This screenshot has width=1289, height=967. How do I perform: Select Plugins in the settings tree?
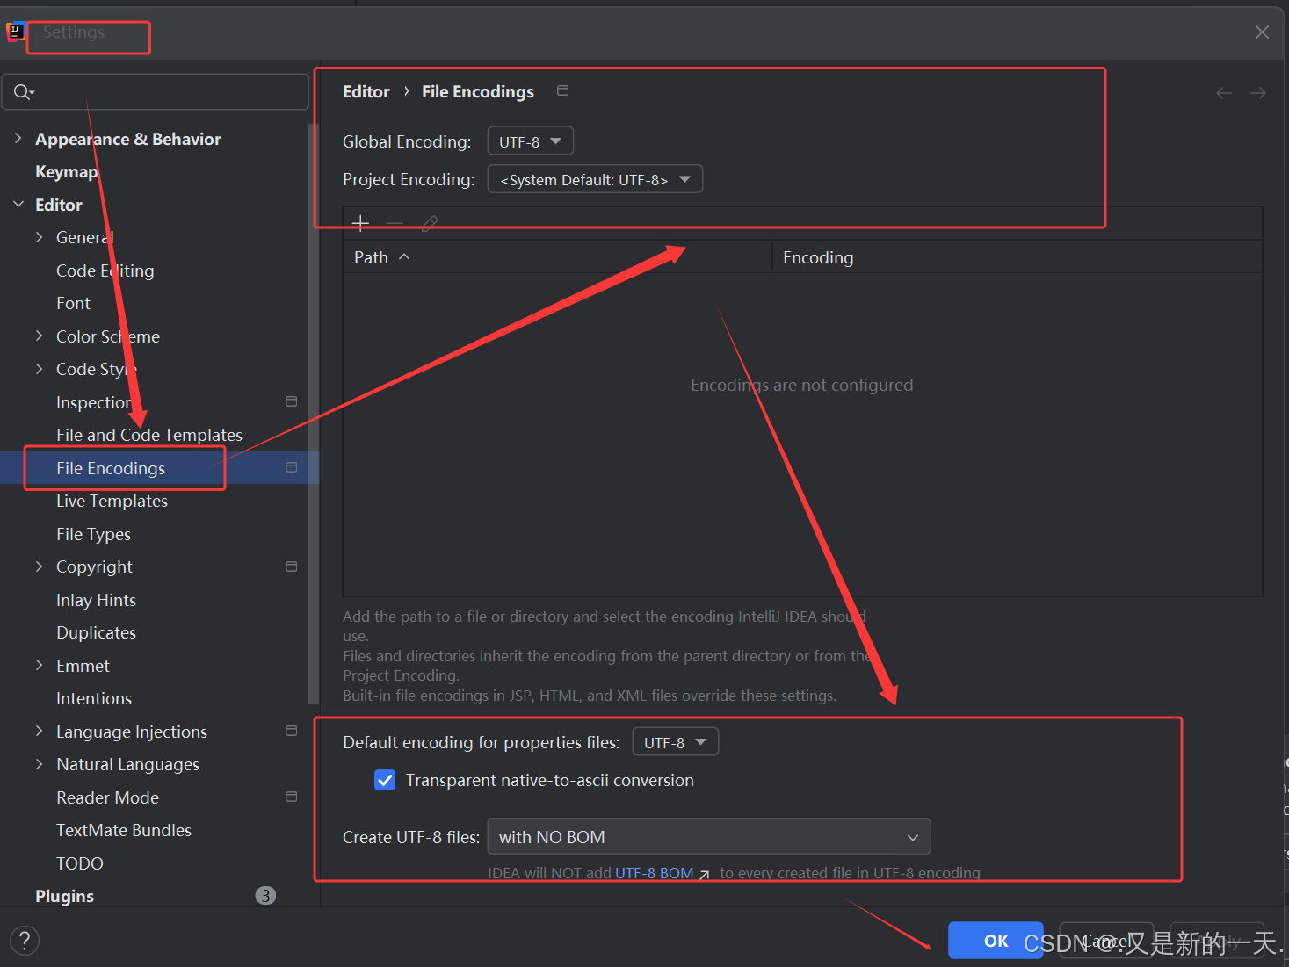pos(64,896)
